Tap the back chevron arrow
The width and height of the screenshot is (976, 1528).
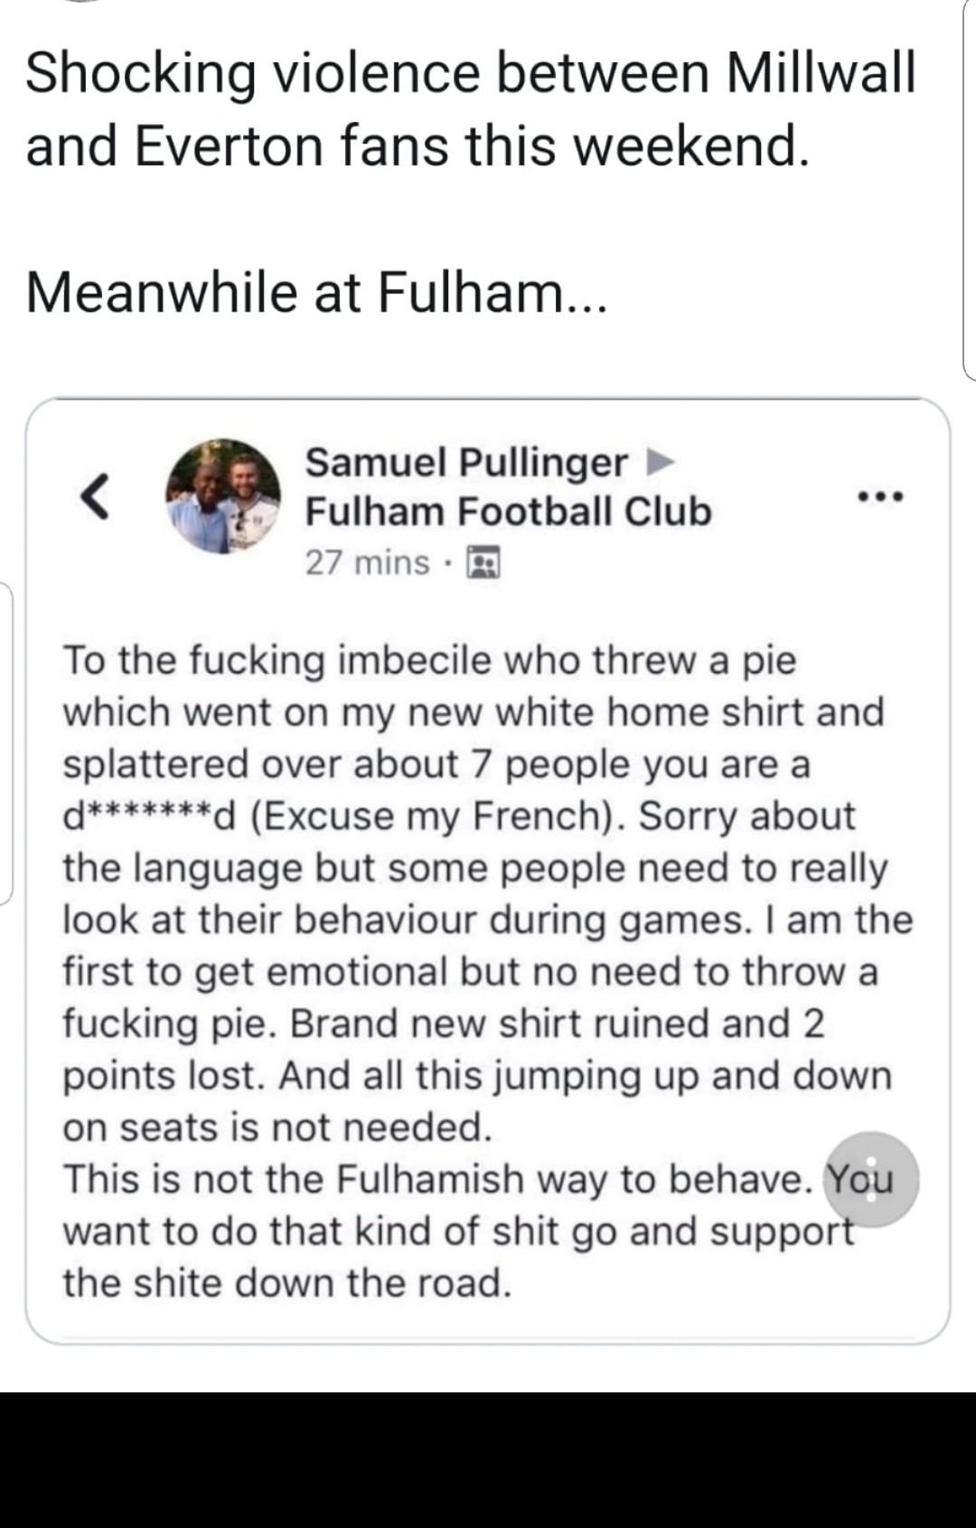tap(96, 496)
